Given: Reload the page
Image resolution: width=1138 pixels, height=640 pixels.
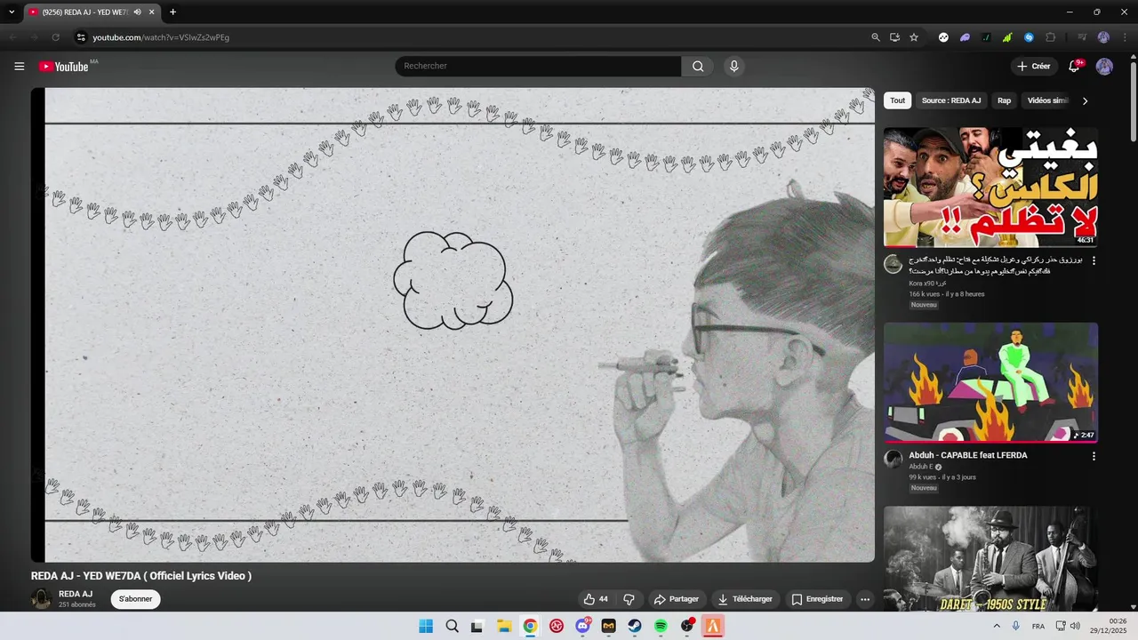Looking at the screenshot, I should pos(55,37).
